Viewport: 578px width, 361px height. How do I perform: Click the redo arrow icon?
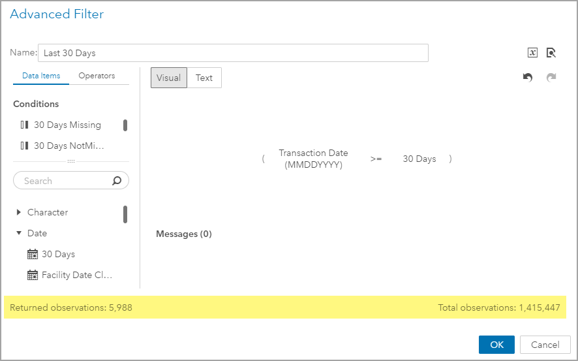click(551, 78)
